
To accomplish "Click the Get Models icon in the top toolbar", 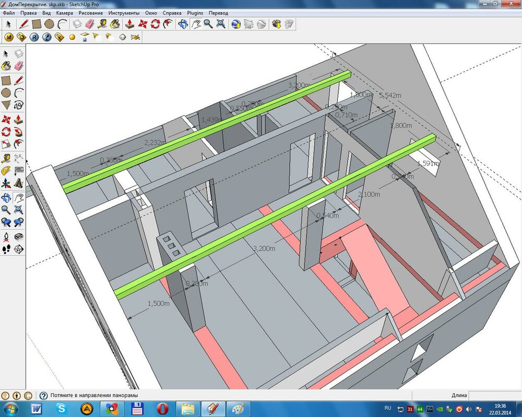I will [x=277, y=24].
